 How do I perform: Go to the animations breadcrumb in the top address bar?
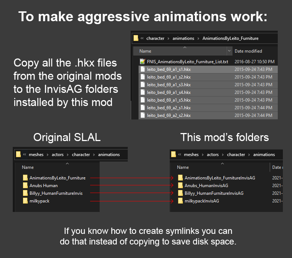tap(183, 38)
